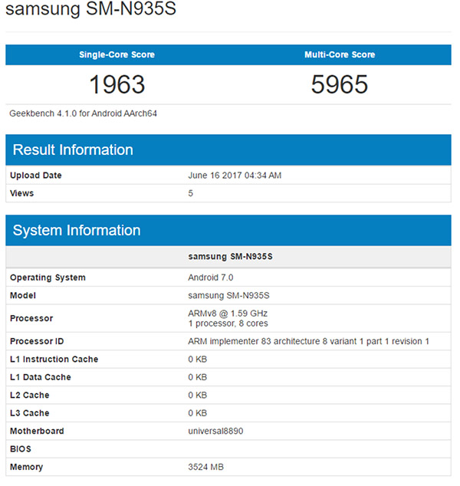
Task: Click the 'Views' row label
Action: [x=21, y=193]
